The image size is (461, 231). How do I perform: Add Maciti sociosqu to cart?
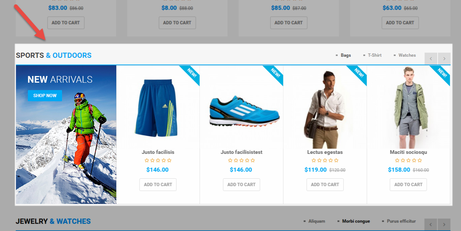[409, 185]
